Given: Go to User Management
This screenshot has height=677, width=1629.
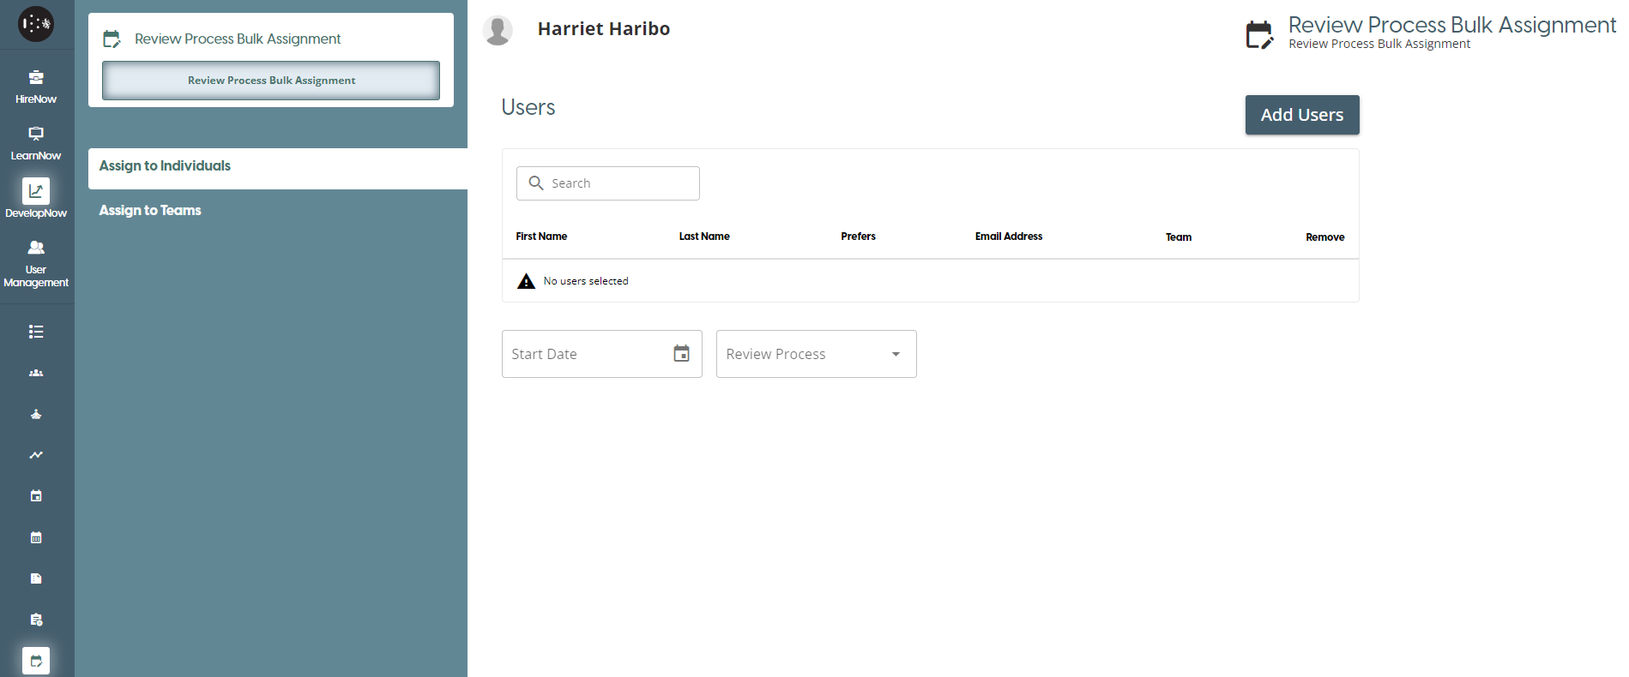Looking at the screenshot, I should pos(36,261).
